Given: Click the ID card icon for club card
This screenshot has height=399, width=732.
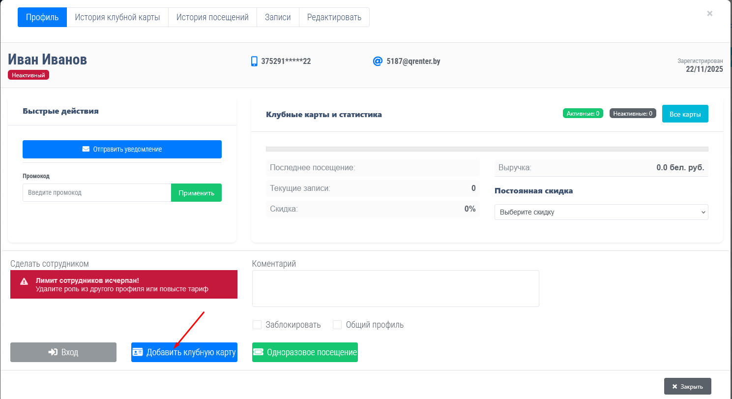Looking at the screenshot, I should click(x=138, y=352).
